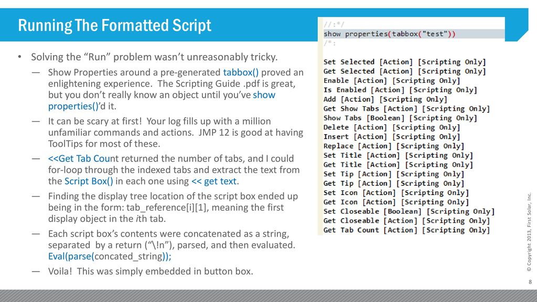537x302 pixels.
Task: Click the blue "tabbox()" text
Action: coord(241,72)
